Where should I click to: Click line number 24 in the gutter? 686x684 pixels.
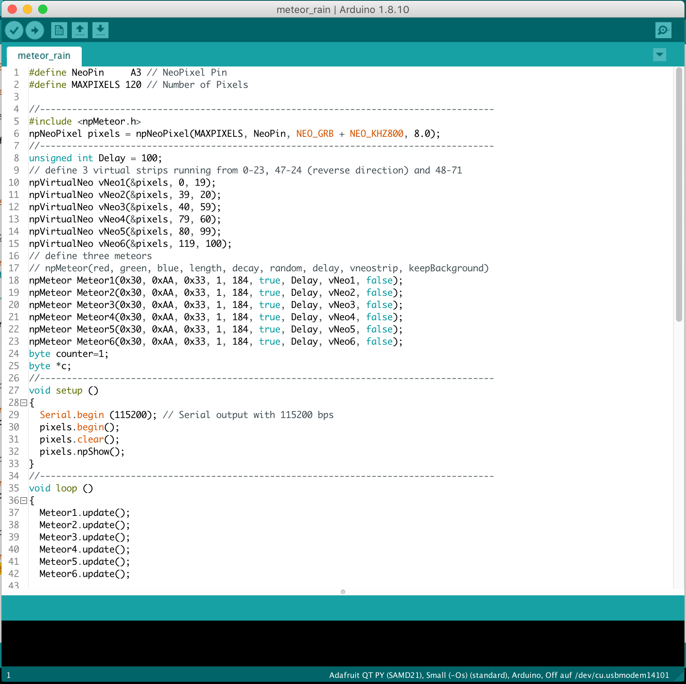click(x=14, y=354)
